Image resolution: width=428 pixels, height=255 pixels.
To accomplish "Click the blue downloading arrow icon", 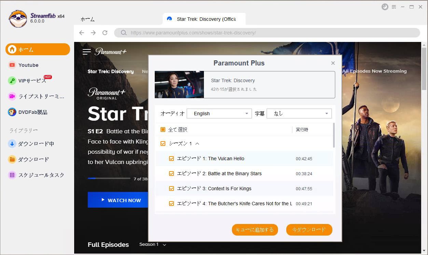I will click(12, 144).
